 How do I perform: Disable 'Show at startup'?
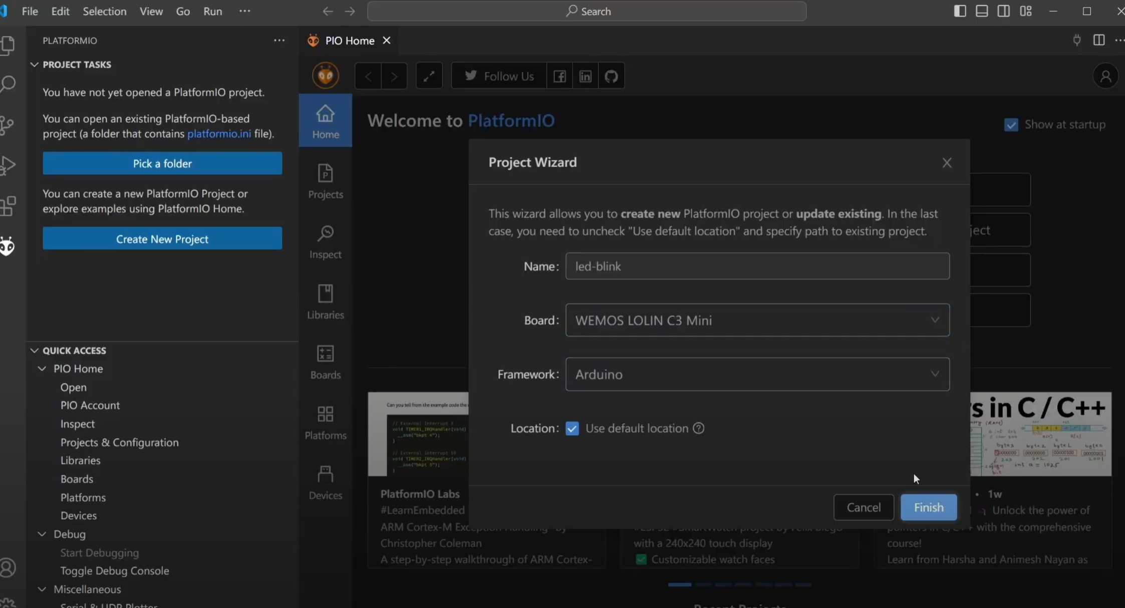[1012, 125]
